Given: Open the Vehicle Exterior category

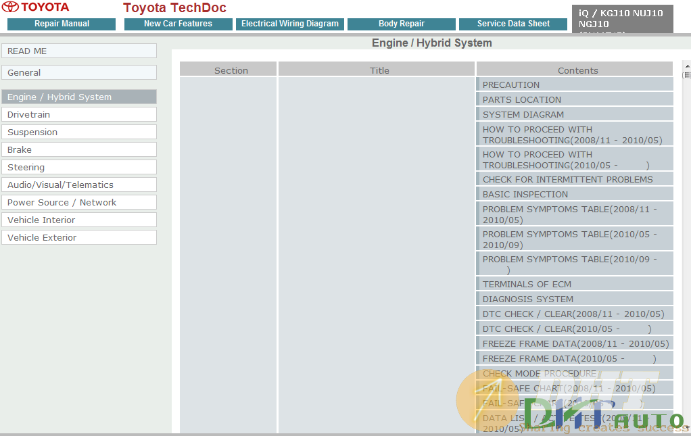Looking at the screenshot, I should coord(79,237).
